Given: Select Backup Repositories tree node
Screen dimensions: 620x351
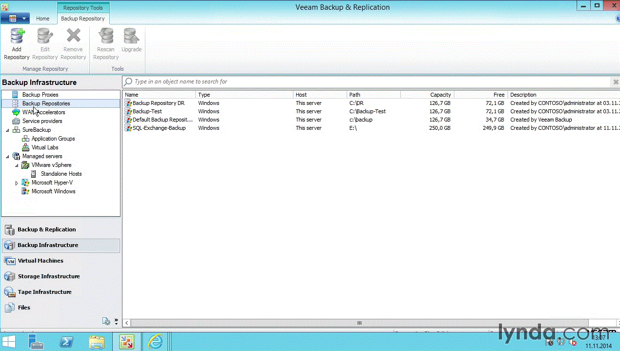Looking at the screenshot, I should (46, 103).
